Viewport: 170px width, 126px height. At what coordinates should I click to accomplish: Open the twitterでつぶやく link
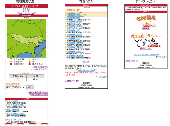(x=40, y=69)
